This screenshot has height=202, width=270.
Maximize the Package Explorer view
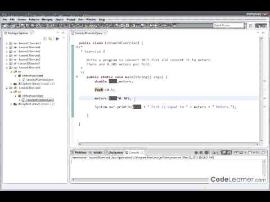point(63,33)
